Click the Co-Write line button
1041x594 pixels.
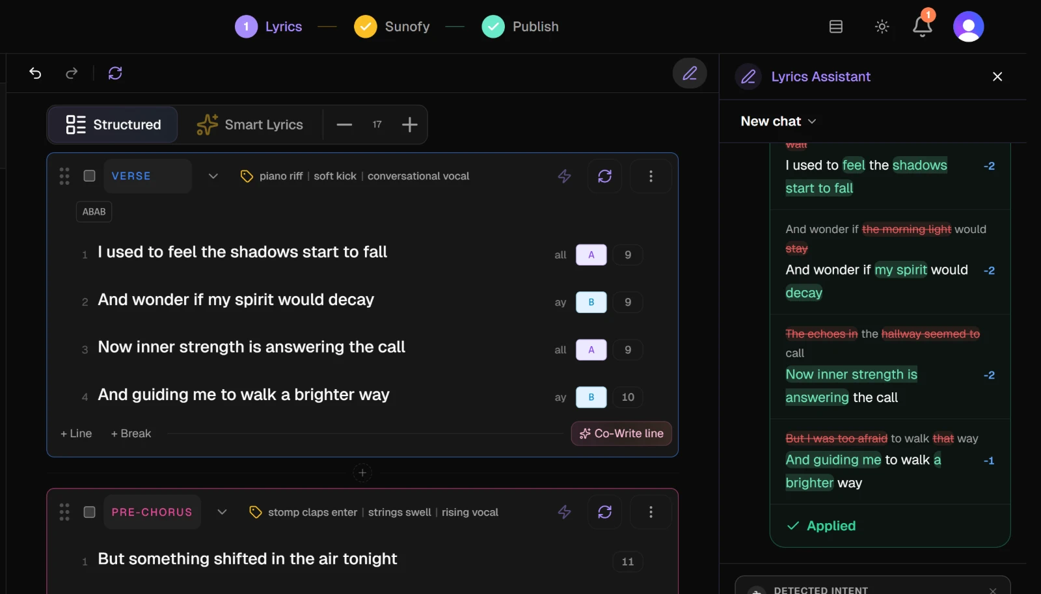coord(621,434)
